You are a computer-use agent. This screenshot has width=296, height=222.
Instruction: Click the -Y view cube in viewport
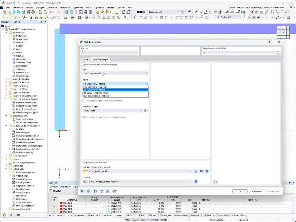[x=283, y=32]
